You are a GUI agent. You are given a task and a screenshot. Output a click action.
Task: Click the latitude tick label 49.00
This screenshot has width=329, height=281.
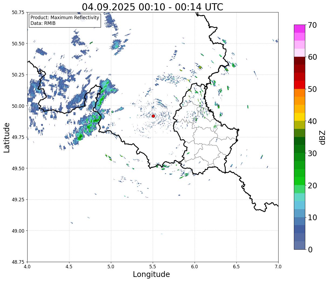click(18, 231)
